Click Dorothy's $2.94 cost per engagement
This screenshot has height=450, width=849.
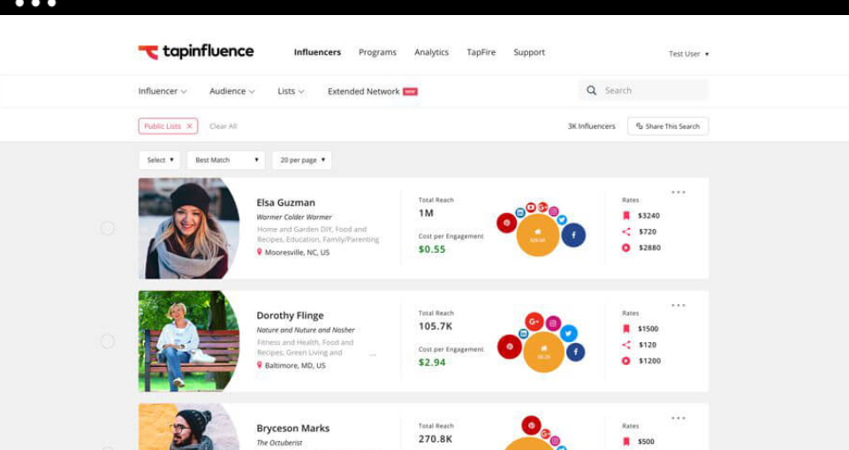tap(432, 362)
